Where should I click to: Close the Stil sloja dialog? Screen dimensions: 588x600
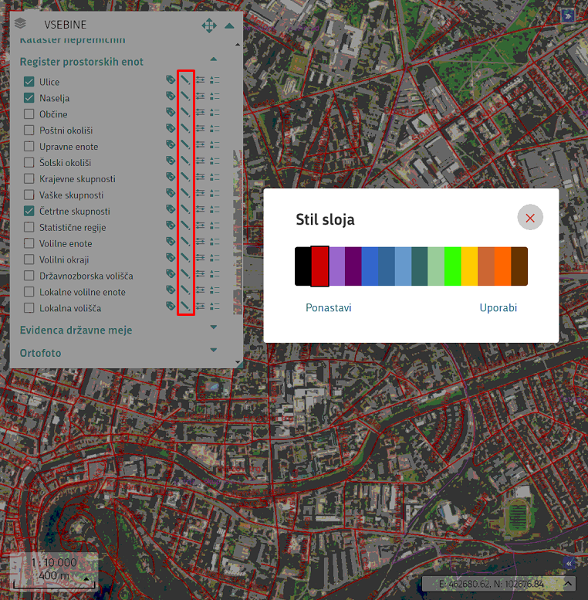click(530, 218)
